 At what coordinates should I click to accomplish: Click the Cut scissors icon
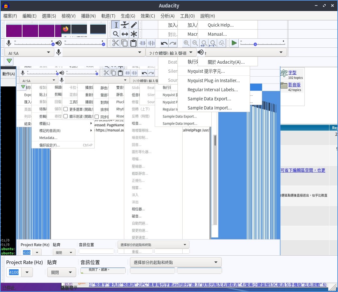[x=116, y=43]
